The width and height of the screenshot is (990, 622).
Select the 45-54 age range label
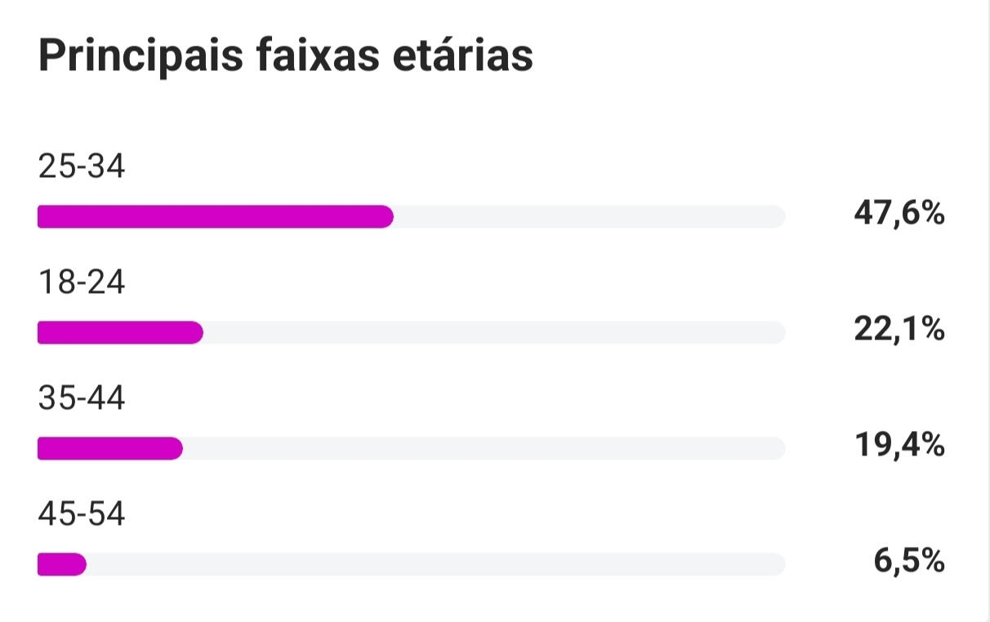pyautogui.click(x=82, y=514)
